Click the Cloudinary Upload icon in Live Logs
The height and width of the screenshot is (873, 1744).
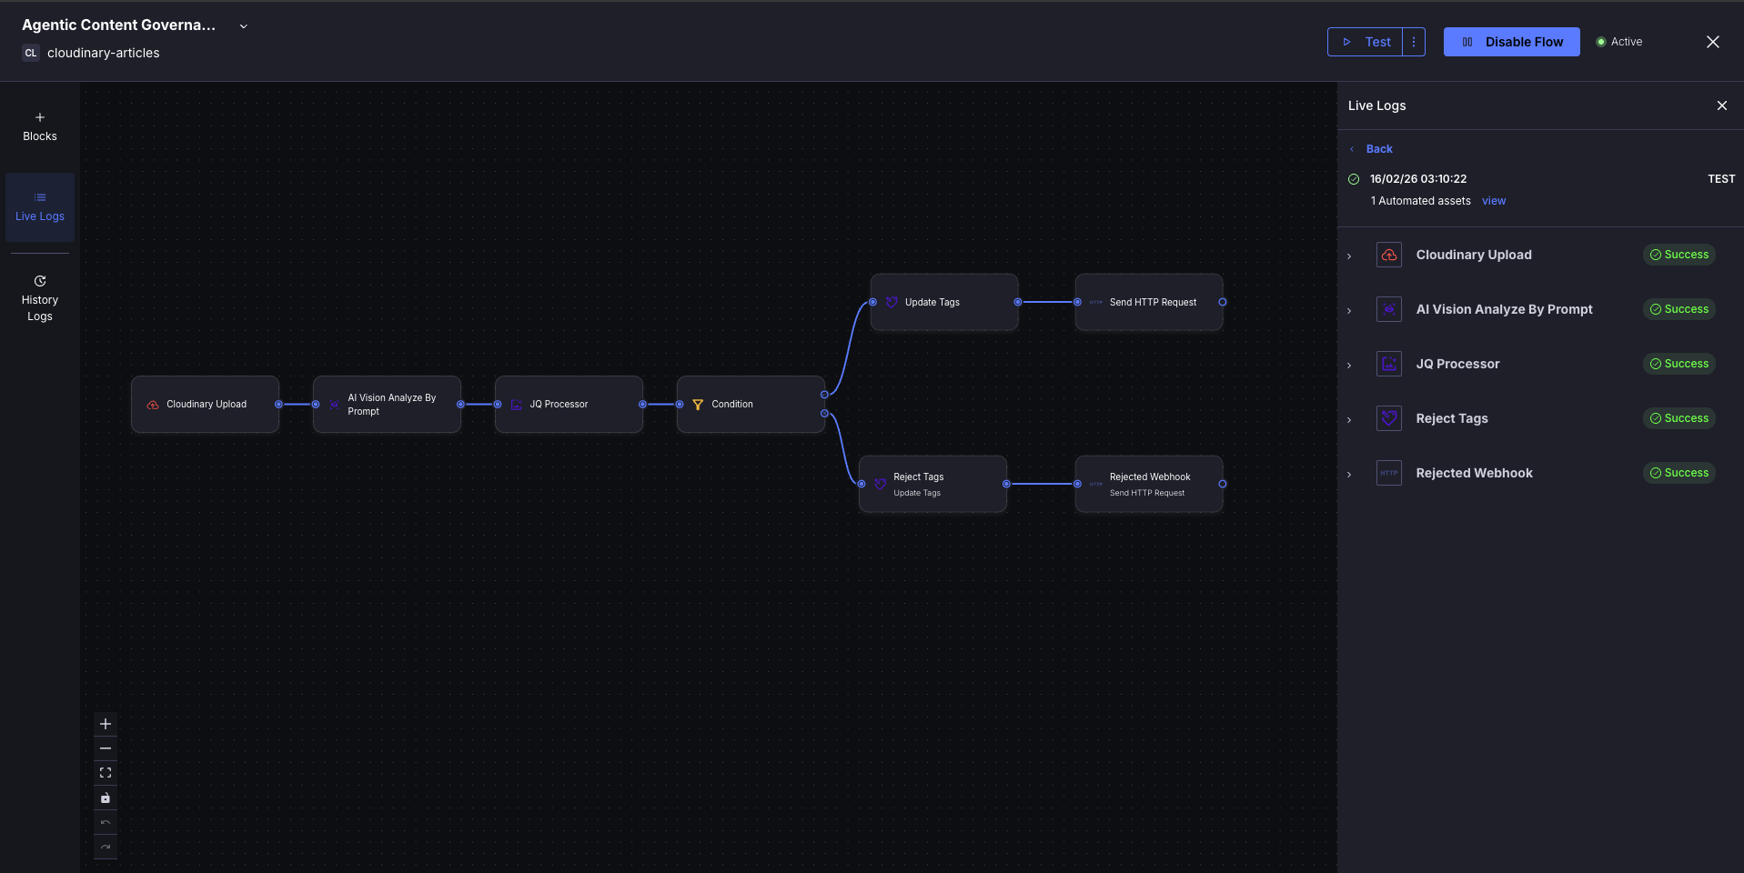click(x=1388, y=255)
